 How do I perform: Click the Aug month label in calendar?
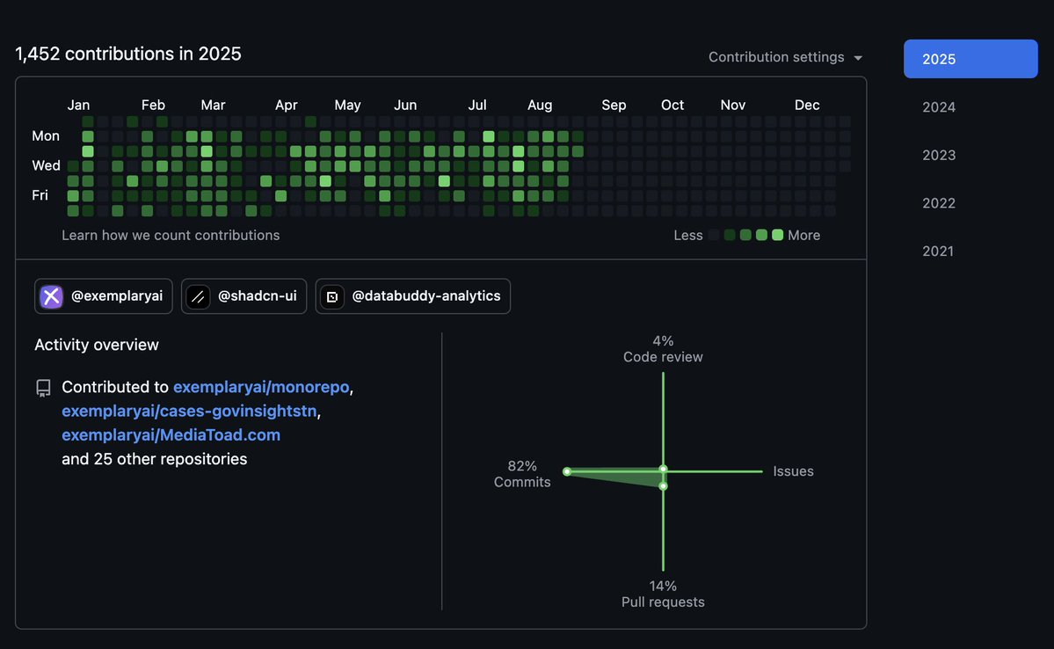coord(540,105)
